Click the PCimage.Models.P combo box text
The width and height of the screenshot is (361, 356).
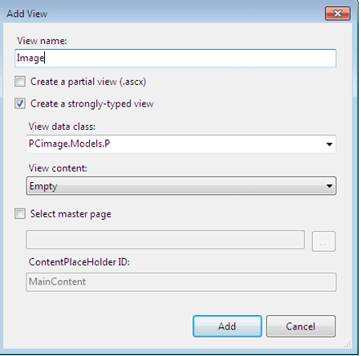point(69,144)
